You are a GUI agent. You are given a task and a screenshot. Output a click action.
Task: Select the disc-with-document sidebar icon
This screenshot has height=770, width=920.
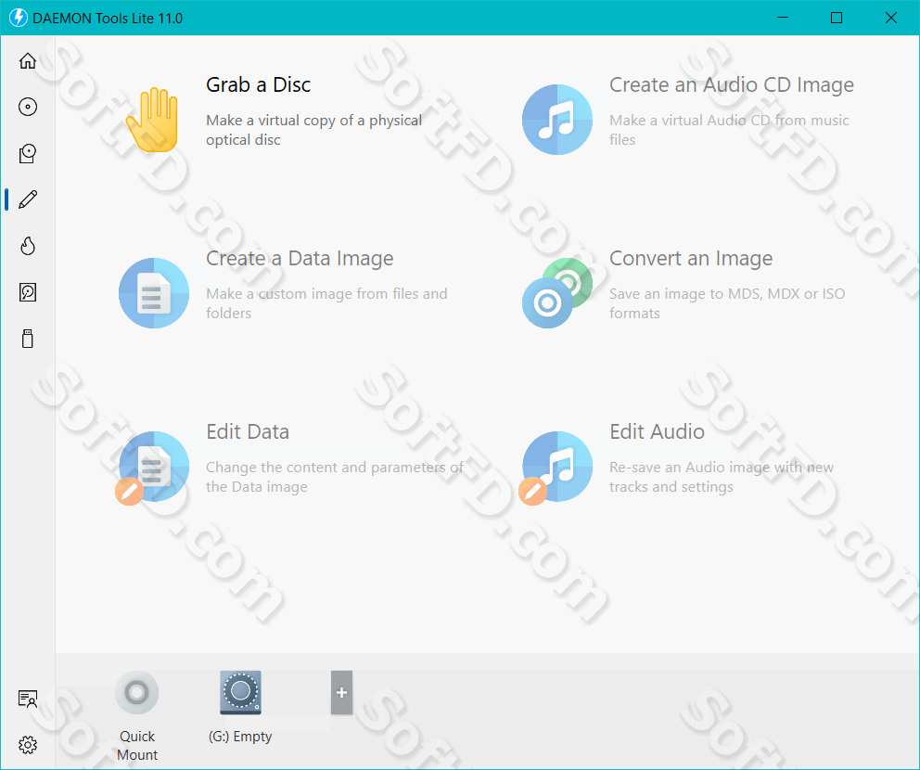[28, 153]
